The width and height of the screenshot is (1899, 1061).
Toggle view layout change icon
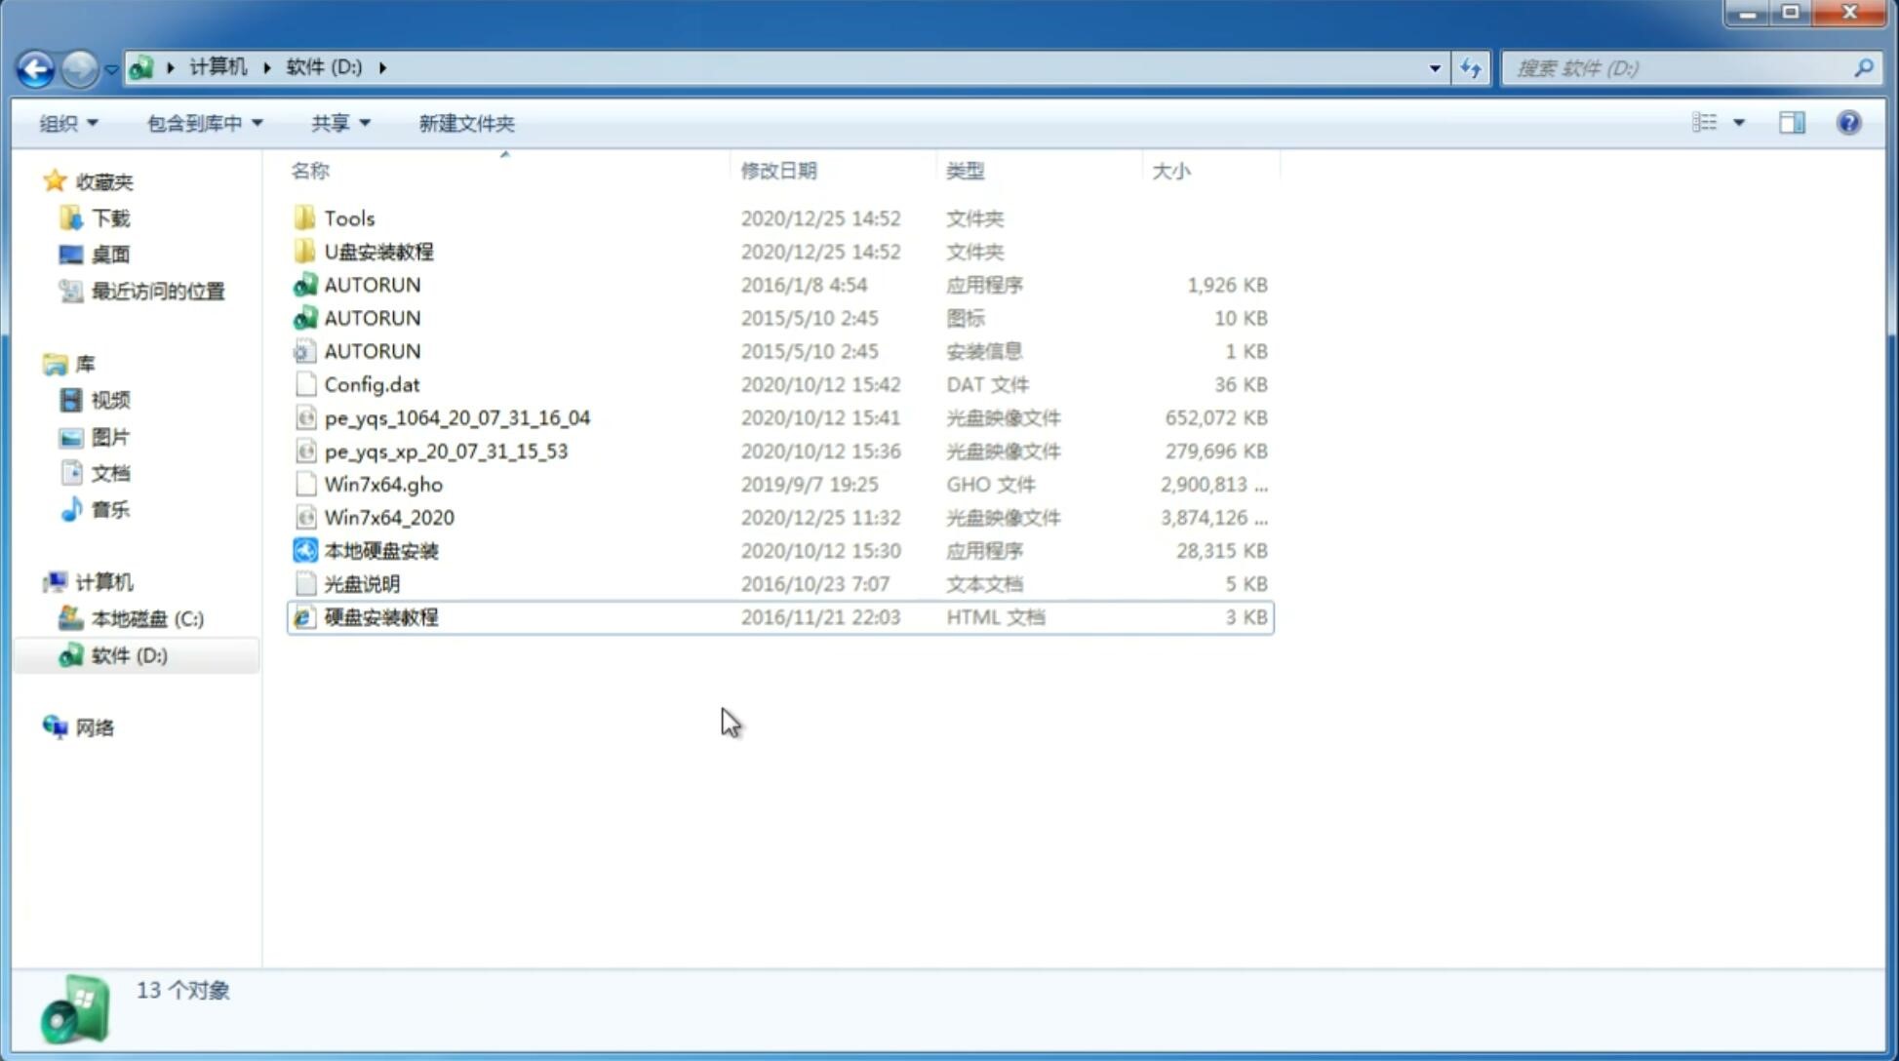point(1706,121)
